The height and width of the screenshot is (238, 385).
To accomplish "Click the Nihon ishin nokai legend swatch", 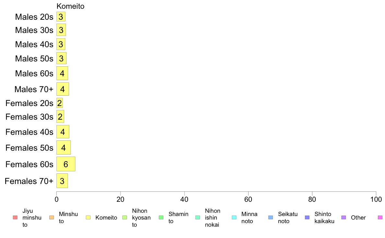I will click(x=198, y=217).
